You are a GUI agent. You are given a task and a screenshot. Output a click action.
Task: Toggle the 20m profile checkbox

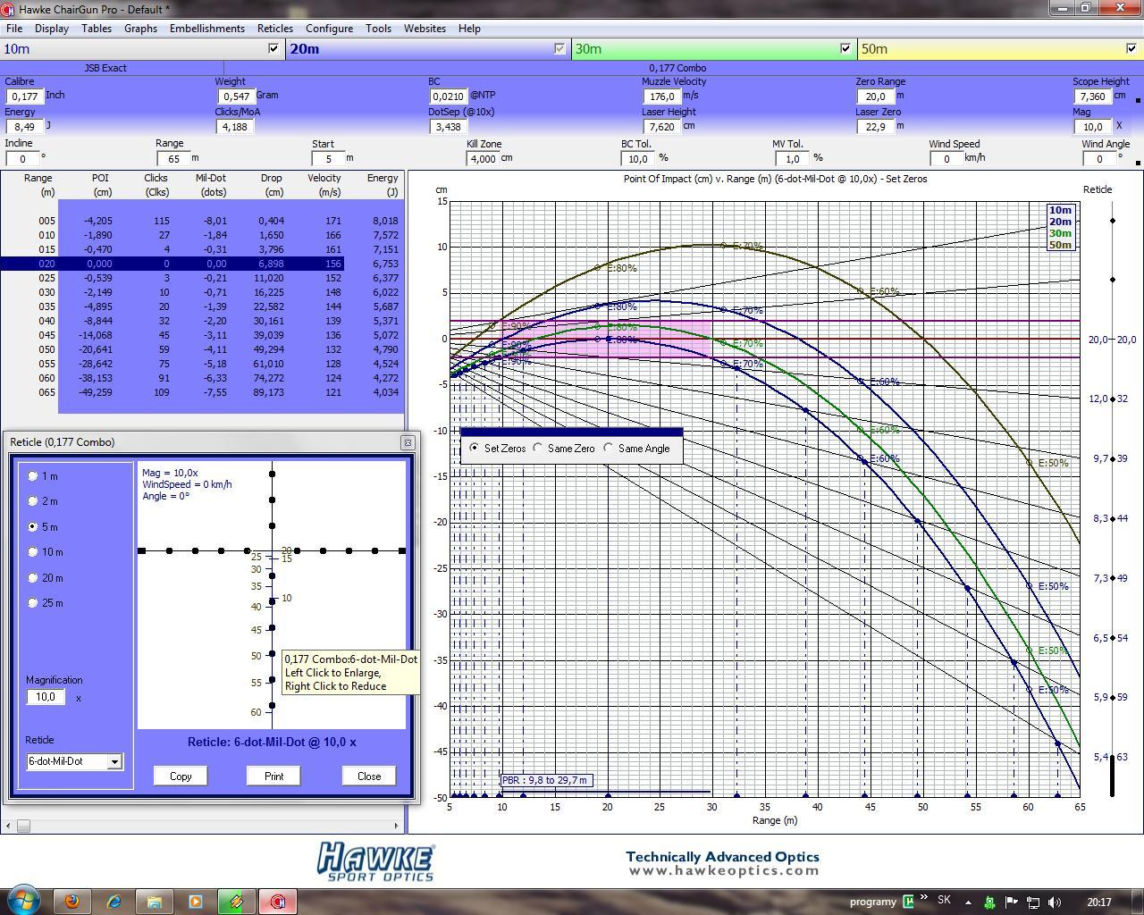(559, 48)
